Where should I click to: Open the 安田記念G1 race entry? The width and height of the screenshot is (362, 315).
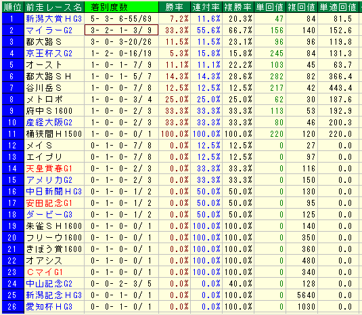[x=49, y=203]
